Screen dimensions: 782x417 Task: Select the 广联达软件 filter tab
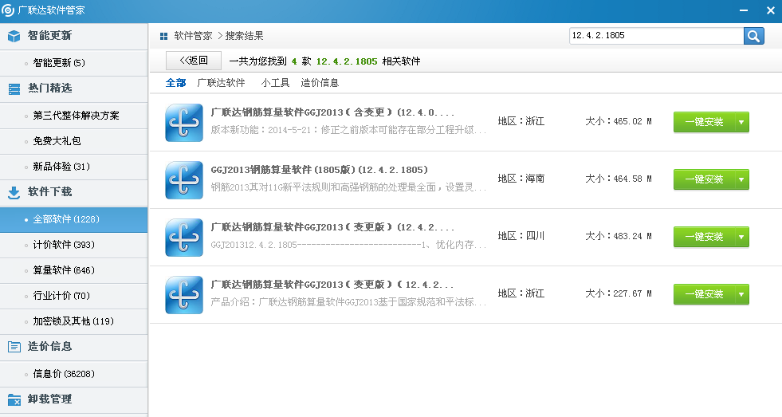tap(221, 83)
